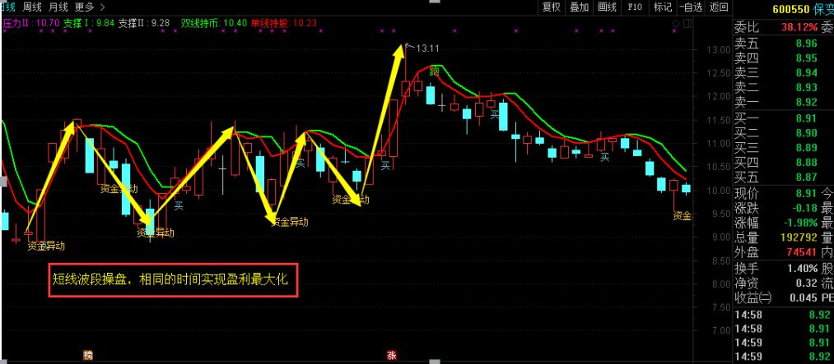The height and width of the screenshot is (364, 834).
Task: Click the 外盘 value 74541
Action: click(803, 252)
